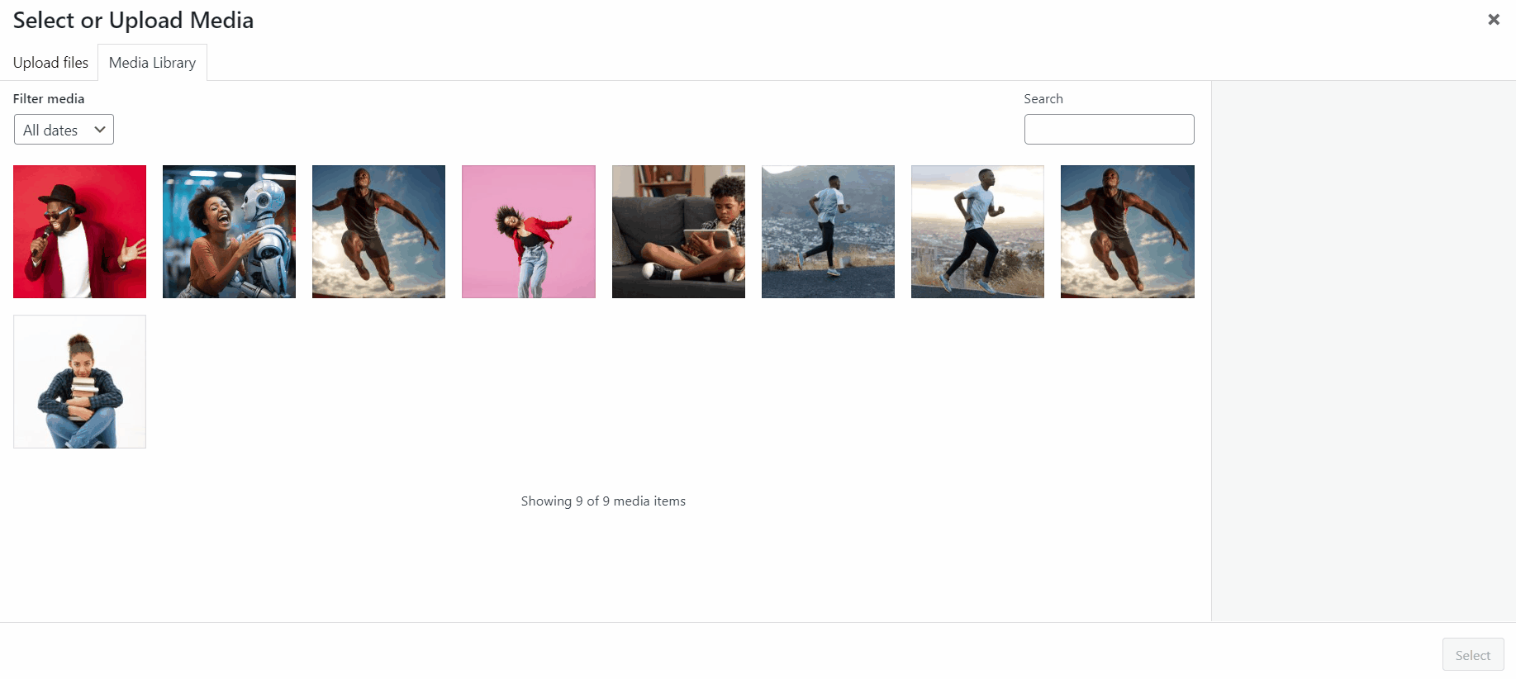The image size is (1516, 679).
Task: Click the Showing 9 of 9 media items text
Action: point(603,501)
